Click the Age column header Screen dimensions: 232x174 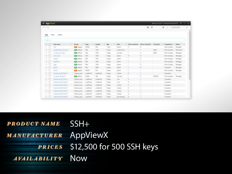[108, 44]
